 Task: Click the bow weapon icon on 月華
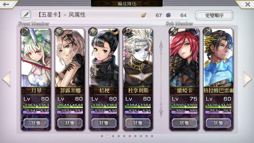click(25, 31)
